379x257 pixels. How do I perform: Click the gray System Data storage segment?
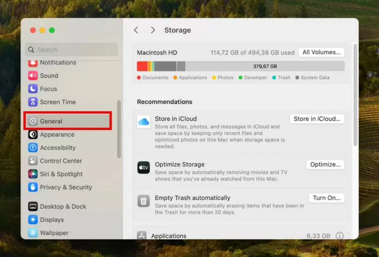coord(165,66)
